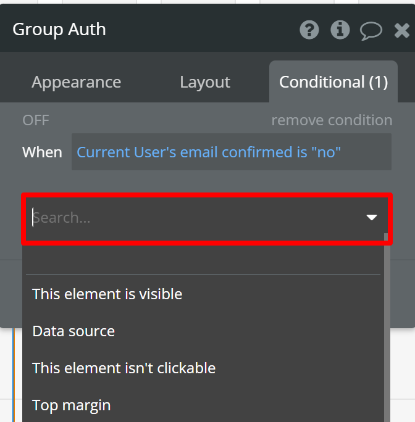Click the info circle icon

(x=340, y=30)
